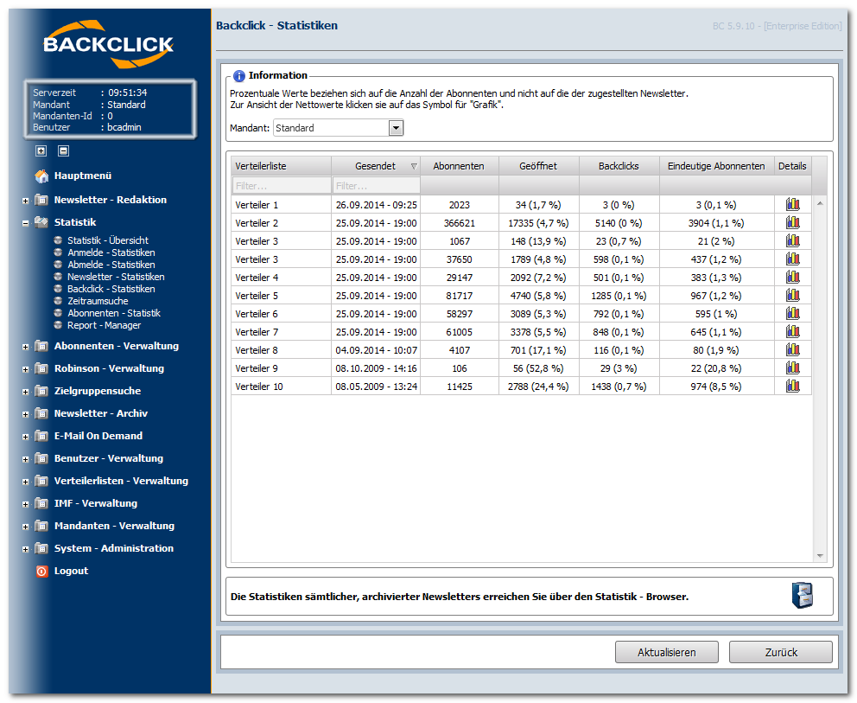The image size is (857, 703).
Task: Expand Newsletter - Redaktion section
Action: pos(26,201)
